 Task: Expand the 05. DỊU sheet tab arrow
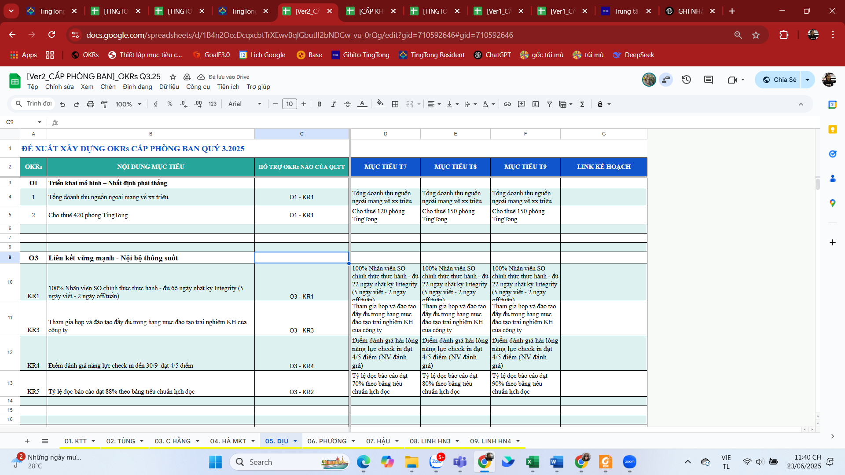[x=295, y=441]
